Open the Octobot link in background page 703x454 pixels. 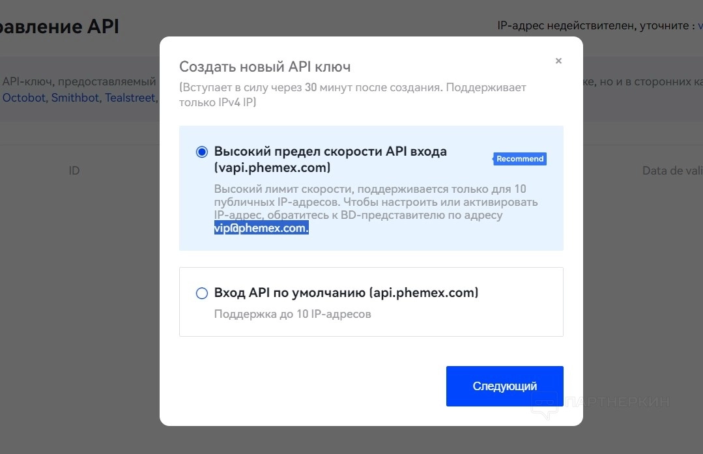pos(23,98)
